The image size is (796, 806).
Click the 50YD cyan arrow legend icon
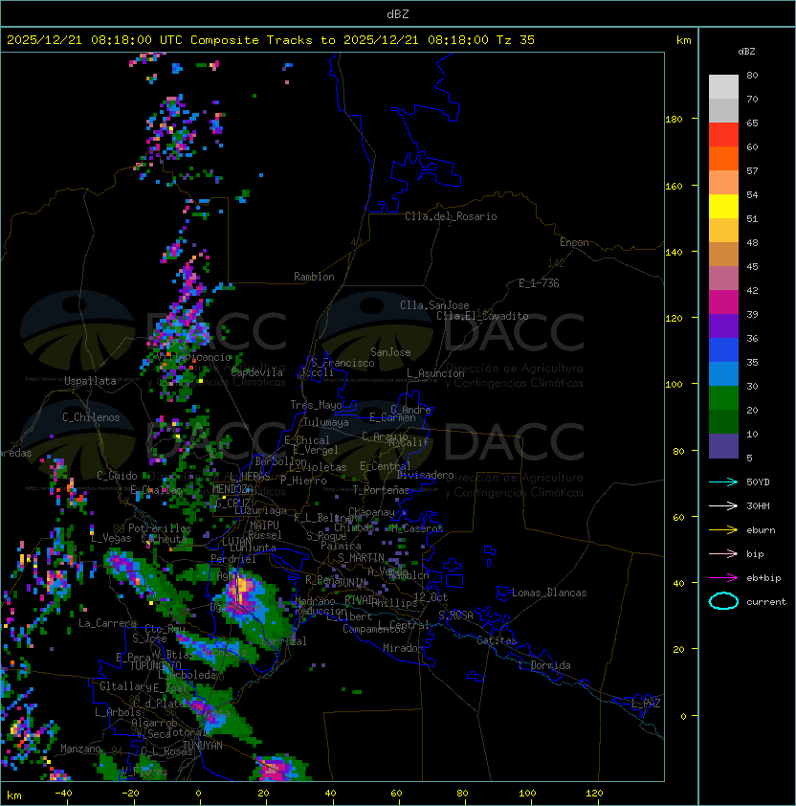[723, 482]
